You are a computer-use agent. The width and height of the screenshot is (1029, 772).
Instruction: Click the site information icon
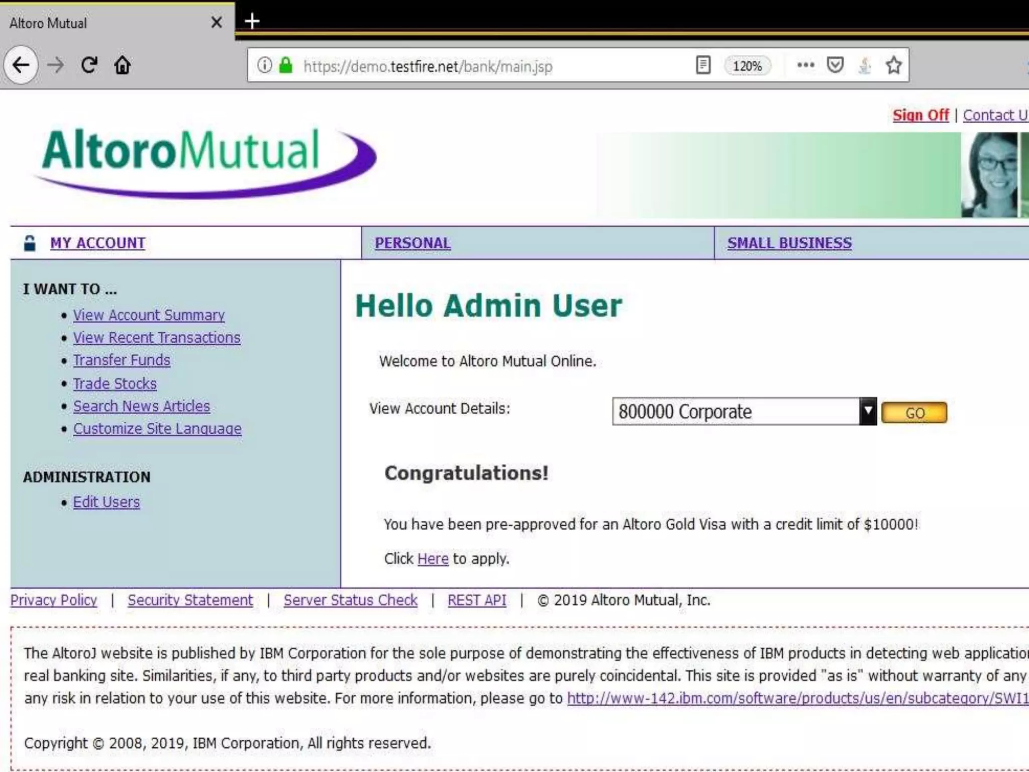tap(264, 65)
